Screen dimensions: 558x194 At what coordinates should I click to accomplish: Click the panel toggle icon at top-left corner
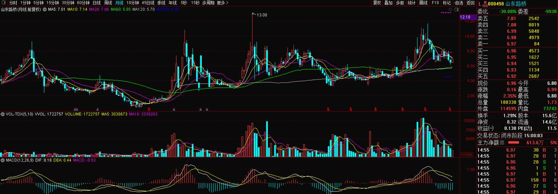[4, 3]
